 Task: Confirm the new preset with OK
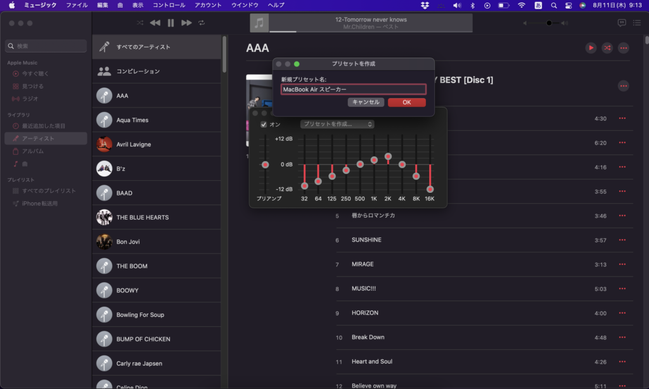point(407,102)
